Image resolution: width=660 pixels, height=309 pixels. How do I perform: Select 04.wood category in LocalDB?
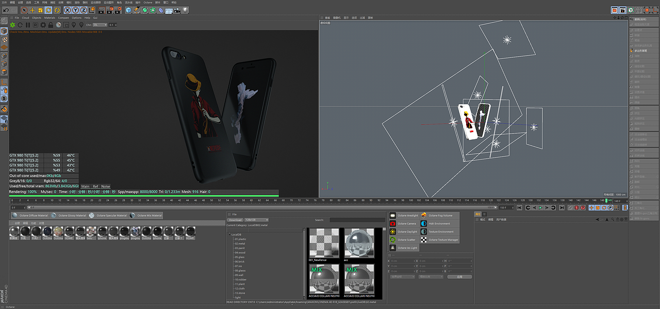coord(239,252)
